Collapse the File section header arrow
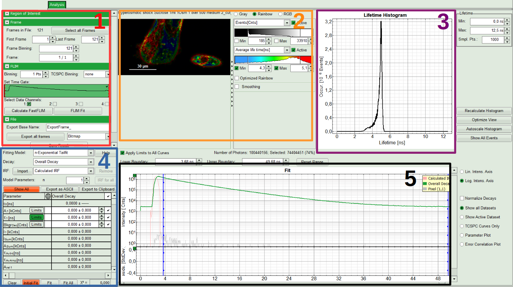Viewport: 513px width, 287px height. pyautogui.click(x=7, y=119)
